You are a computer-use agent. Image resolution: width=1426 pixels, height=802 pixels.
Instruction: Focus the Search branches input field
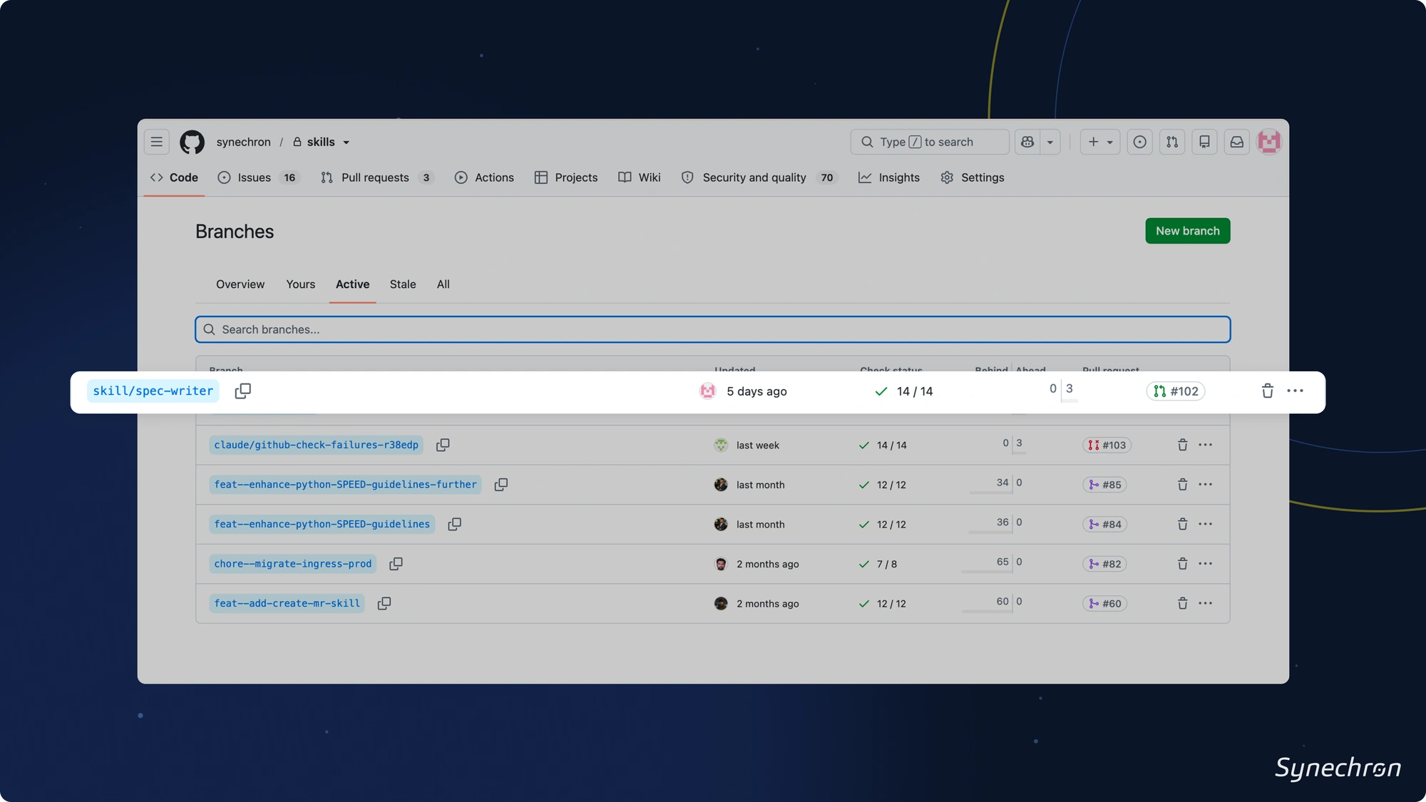[x=713, y=329]
